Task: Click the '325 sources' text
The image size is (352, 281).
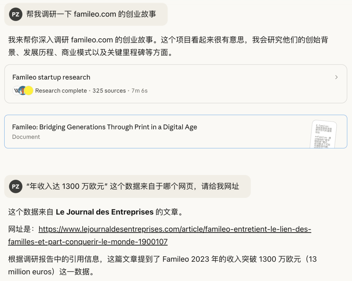Action: (x=109, y=91)
